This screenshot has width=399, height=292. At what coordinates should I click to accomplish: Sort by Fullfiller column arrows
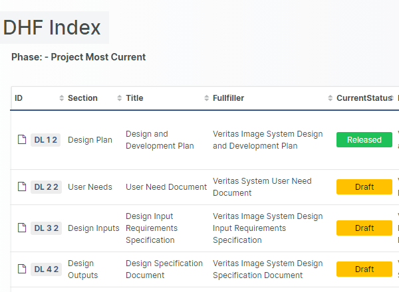pyautogui.click(x=331, y=98)
